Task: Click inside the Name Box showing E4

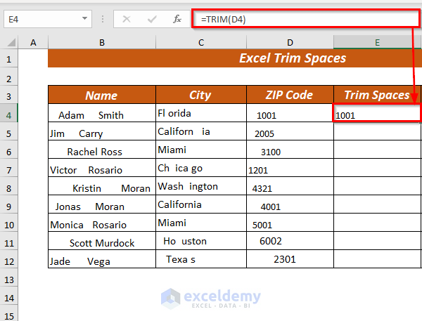Action: pos(41,19)
